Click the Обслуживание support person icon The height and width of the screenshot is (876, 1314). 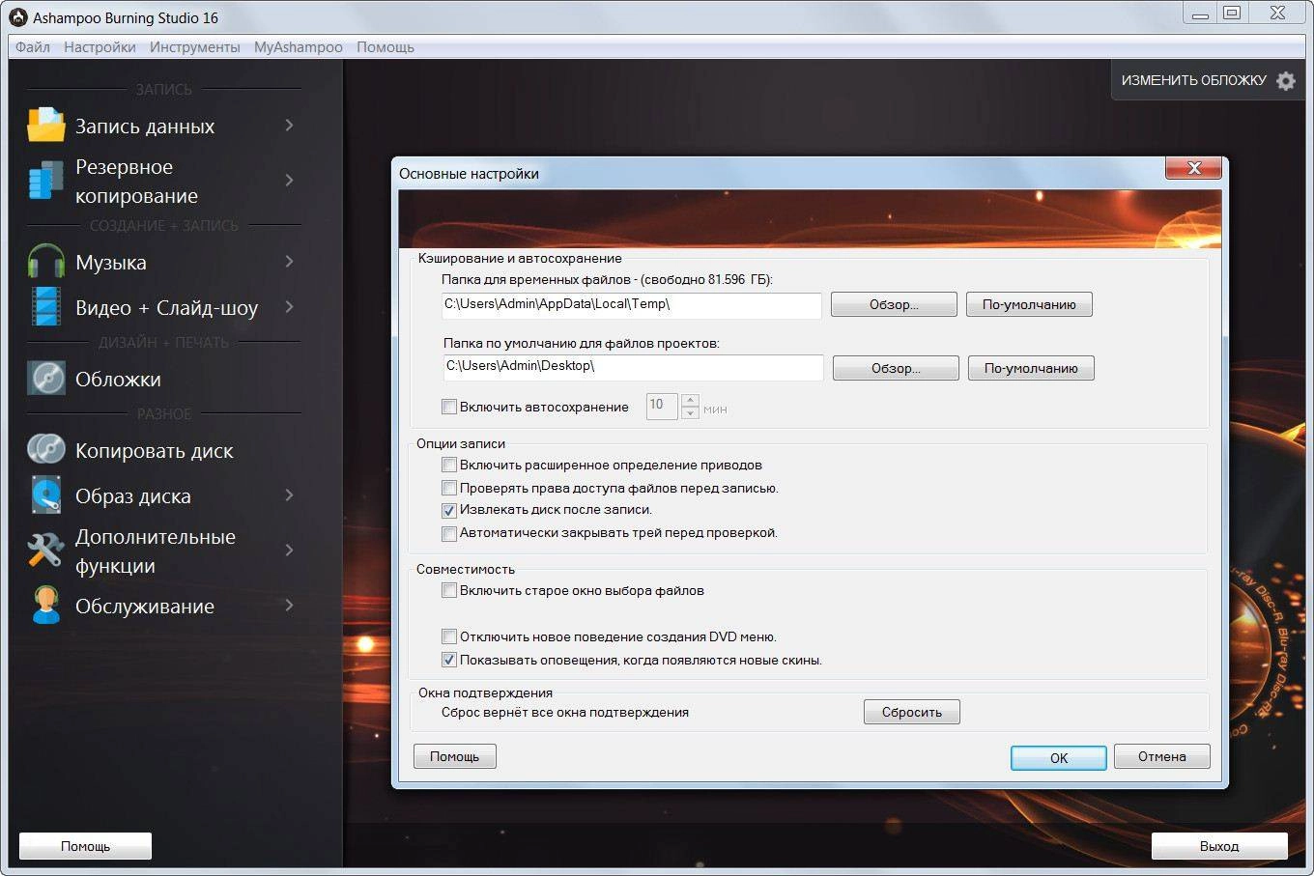pyautogui.click(x=45, y=606)
